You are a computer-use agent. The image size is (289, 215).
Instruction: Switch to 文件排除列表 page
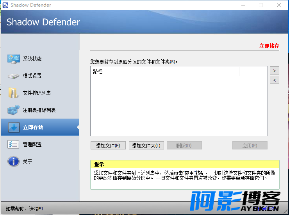[x=40, y=93]
